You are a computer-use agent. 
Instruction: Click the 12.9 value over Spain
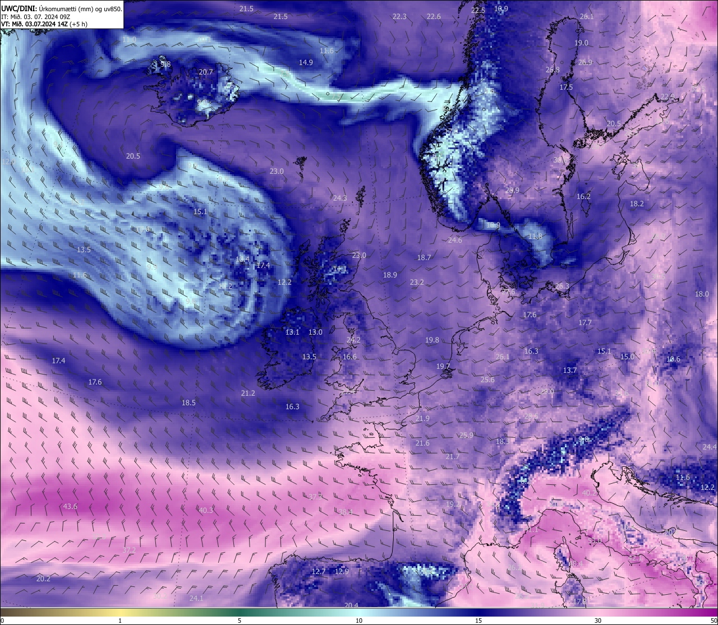342,572
